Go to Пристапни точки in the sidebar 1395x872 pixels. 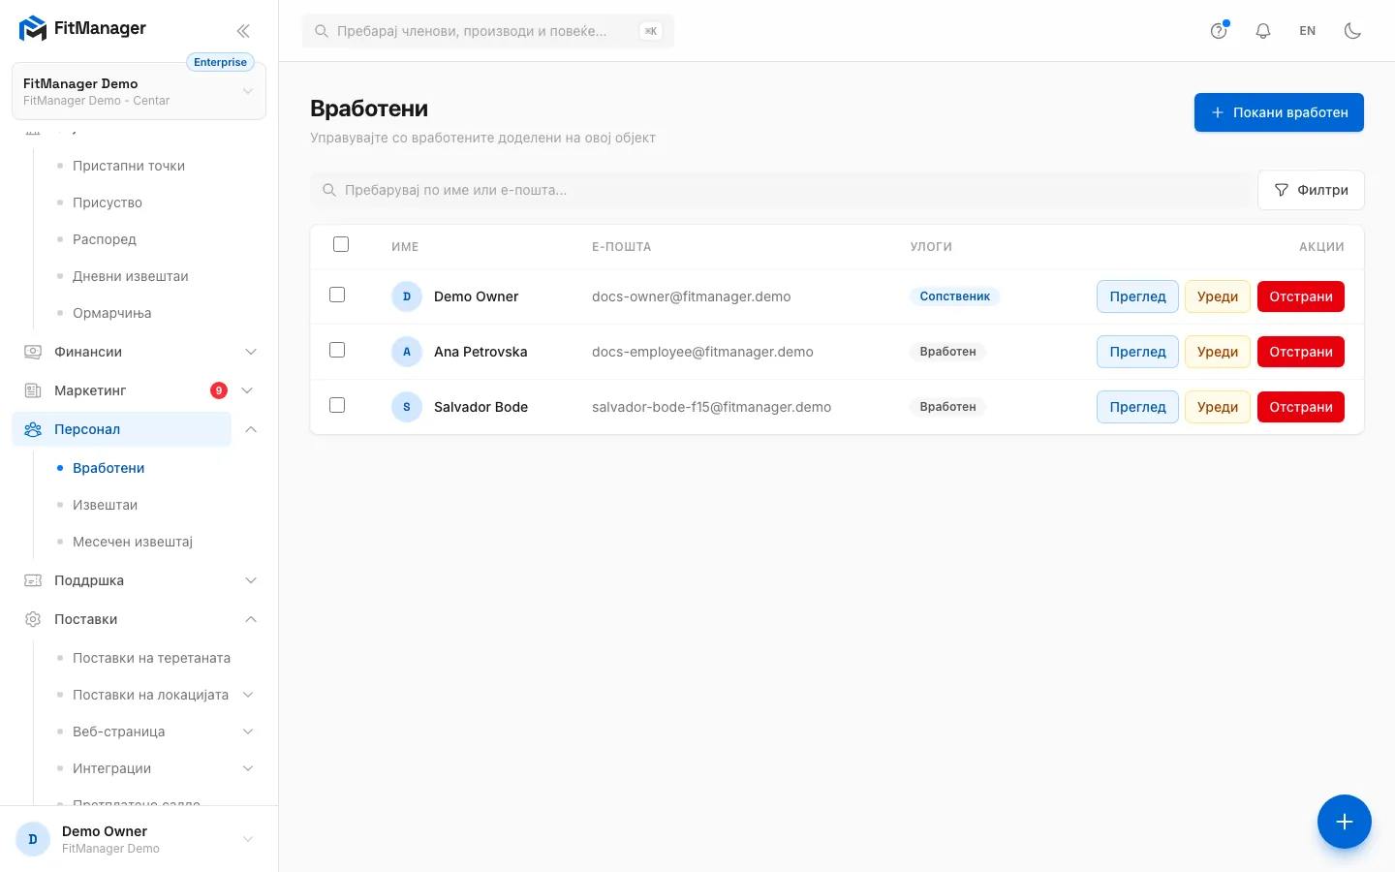pyautogui.click(x=129, y=166)
